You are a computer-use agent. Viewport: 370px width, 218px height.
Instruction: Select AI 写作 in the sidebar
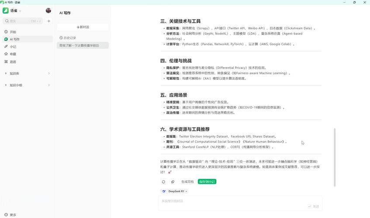click(28, 39)
